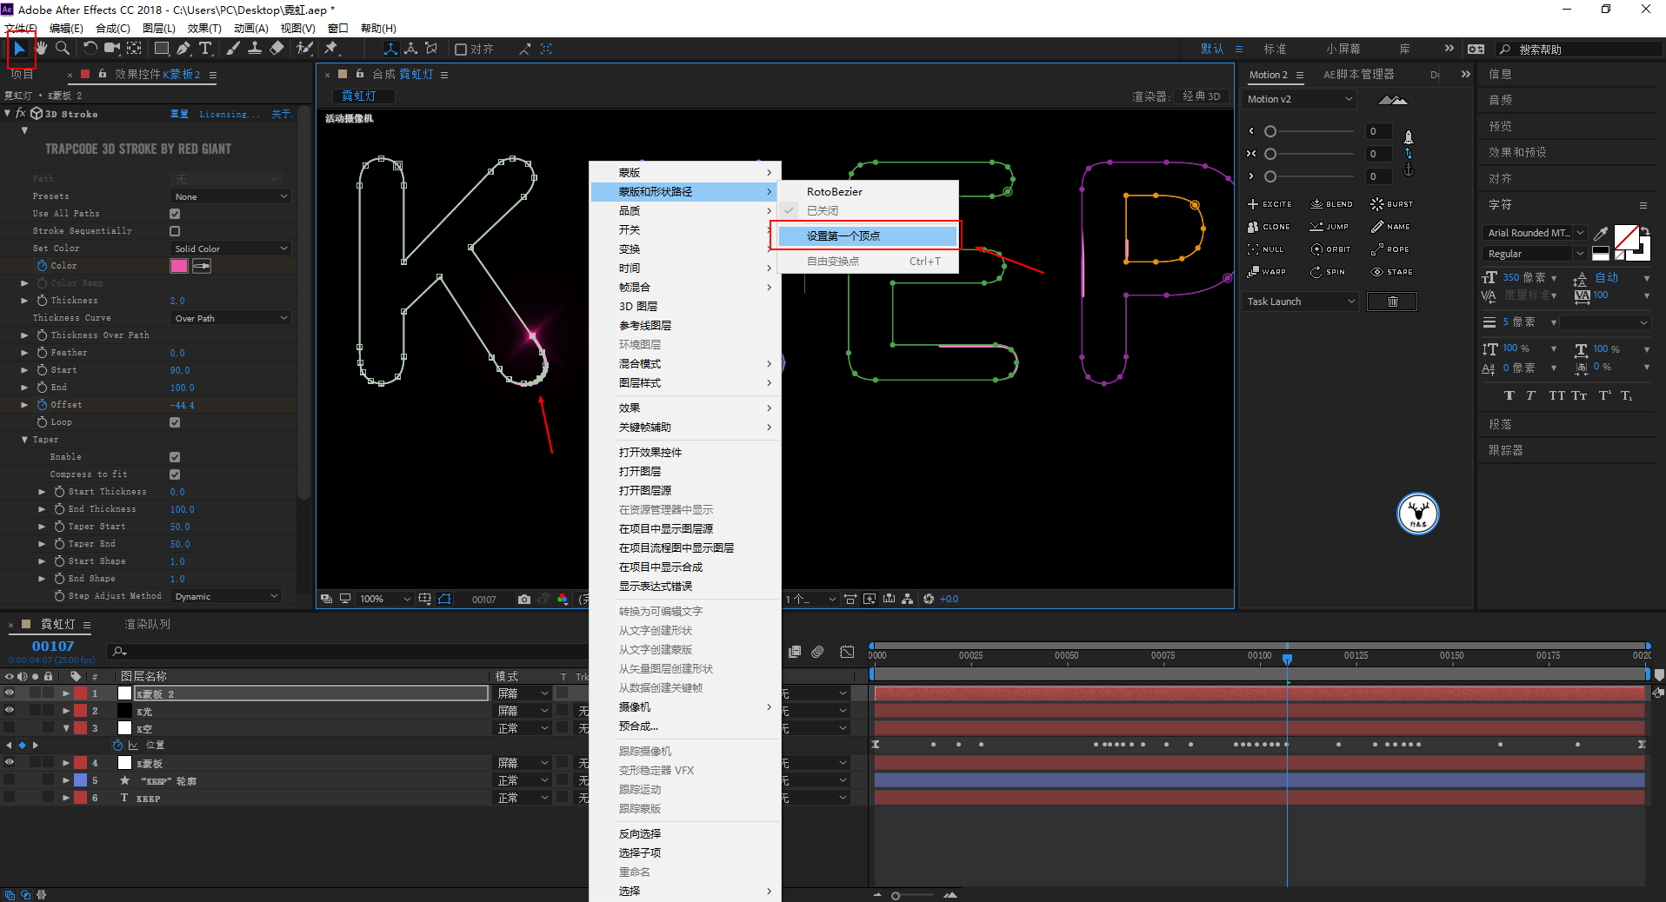Viewport: 1666px width, 902px height.
Task: Click 预合成... in the context menu
Action: click(684, 726)
